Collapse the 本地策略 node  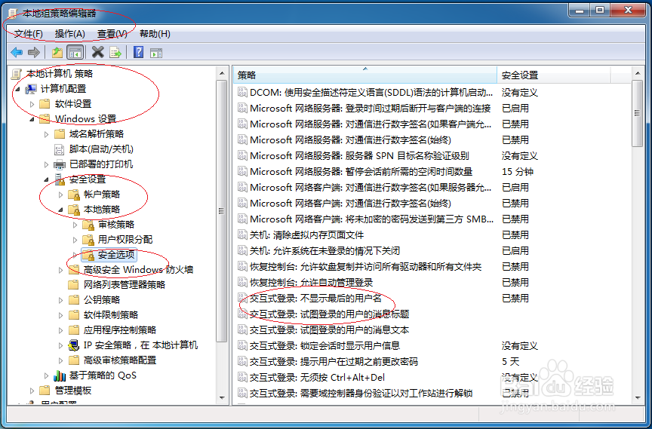[60, 210]
